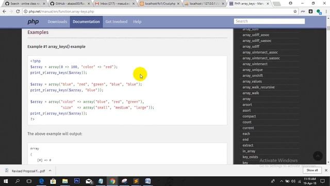Open compact function link

click(x=249, y=116)
